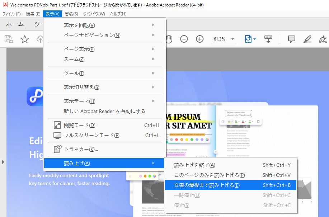Select the strikethrough tool in the annotation popup
Viewport: 329px width, 217px height.
250,121
